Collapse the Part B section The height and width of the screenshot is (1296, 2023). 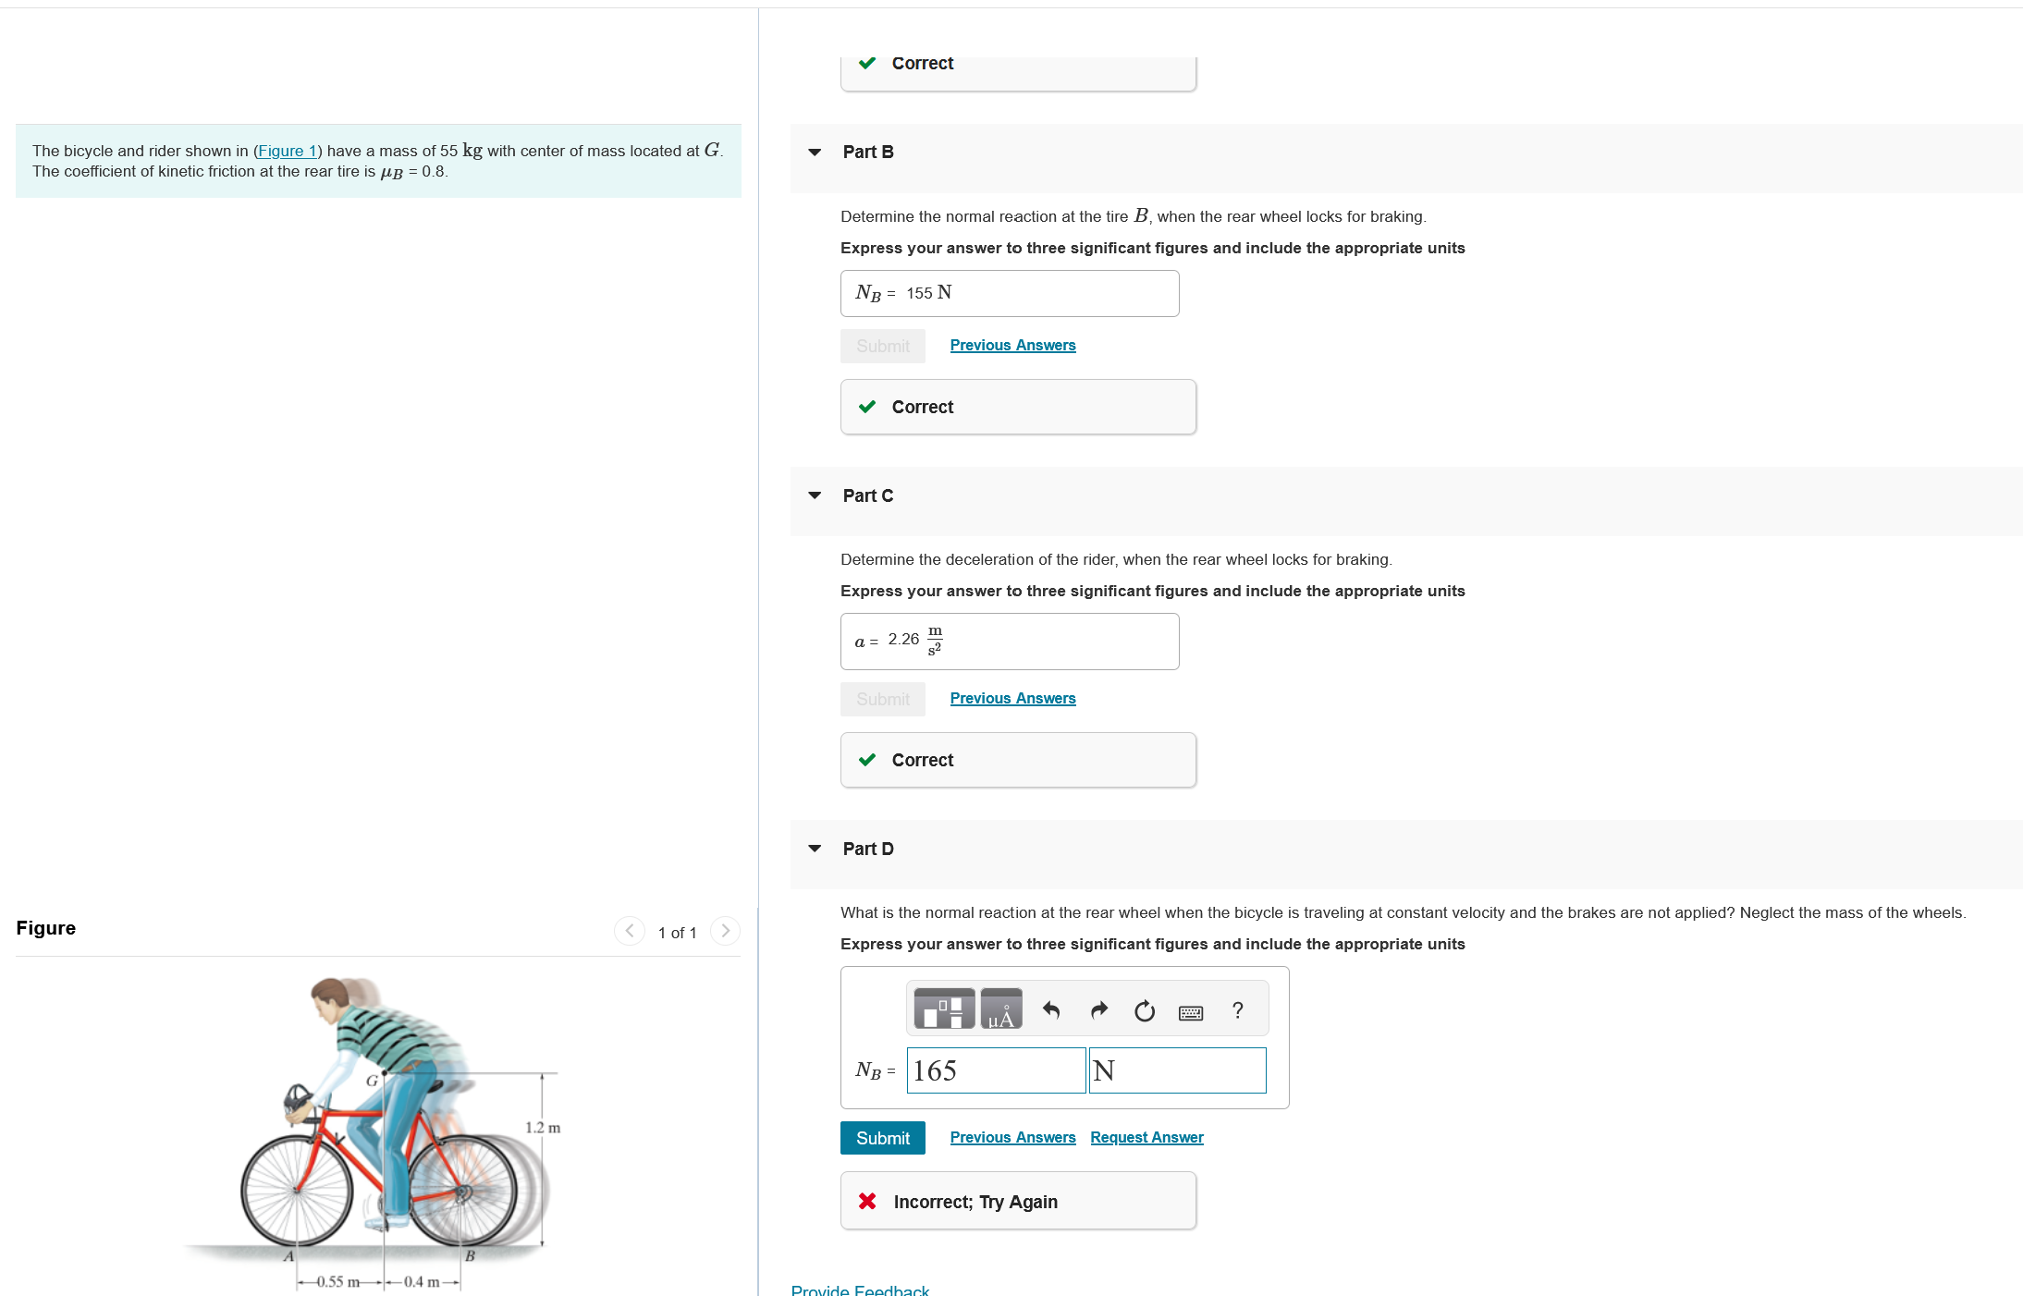pyautogui.click(x=814, y=152)
